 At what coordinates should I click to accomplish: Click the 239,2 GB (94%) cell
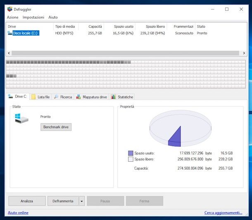coord(153,33)
